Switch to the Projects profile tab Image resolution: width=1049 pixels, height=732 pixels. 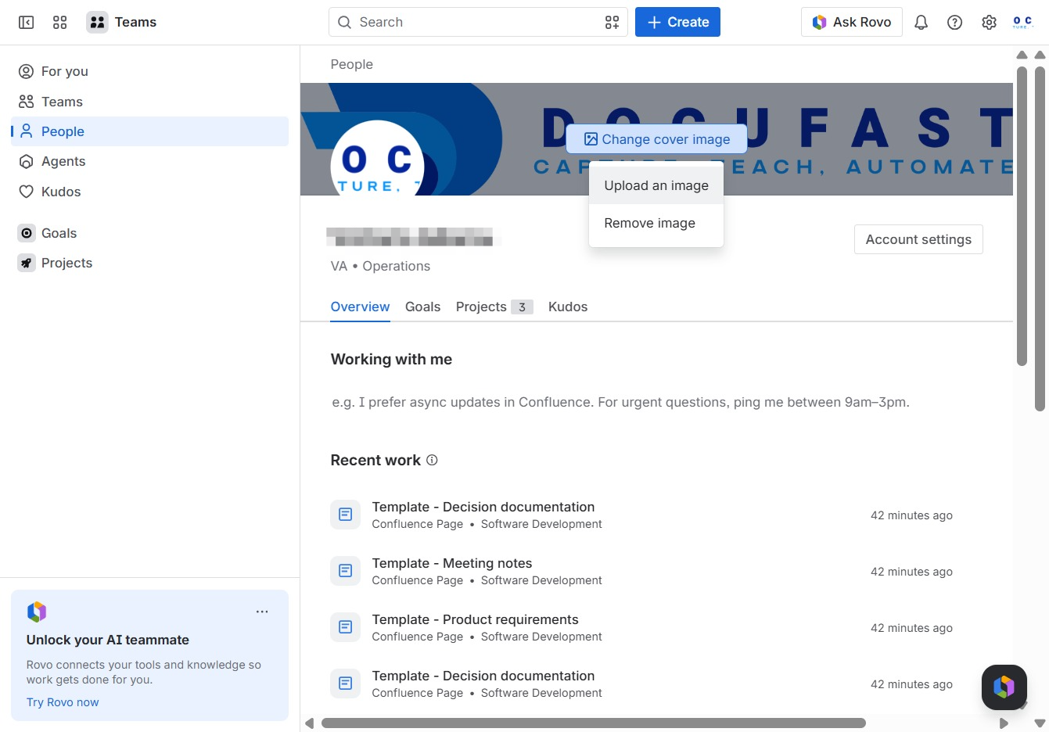click(494, 307)
